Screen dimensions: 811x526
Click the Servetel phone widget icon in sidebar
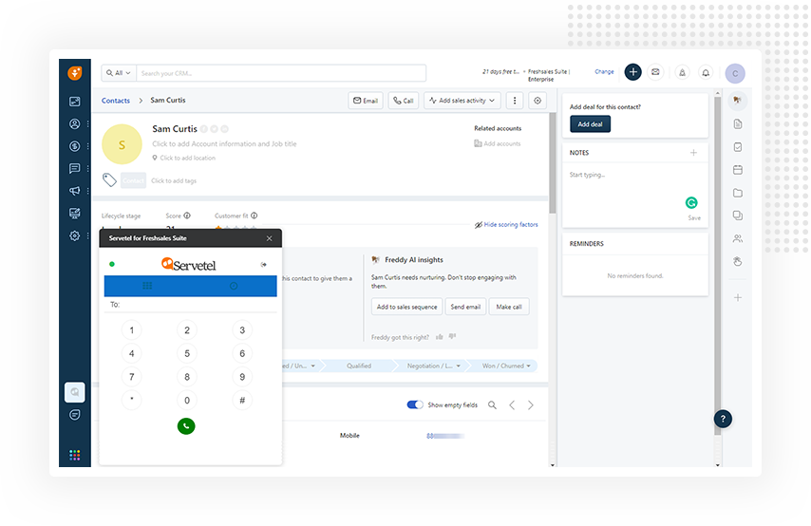(x=74, y=392)
